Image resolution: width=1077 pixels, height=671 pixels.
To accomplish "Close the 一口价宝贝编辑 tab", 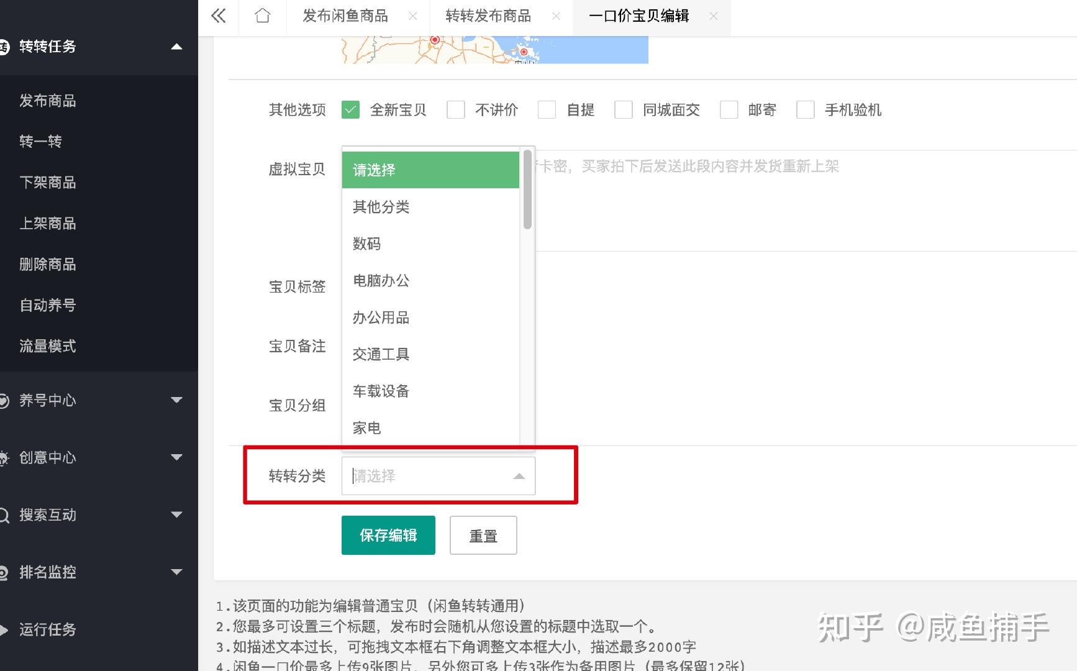I will pos(714,16).
